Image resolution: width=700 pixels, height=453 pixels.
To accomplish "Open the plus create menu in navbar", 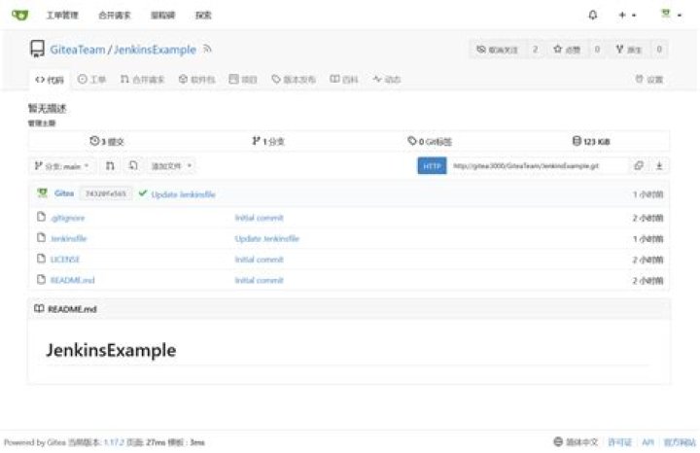I will tap(627, 15).
